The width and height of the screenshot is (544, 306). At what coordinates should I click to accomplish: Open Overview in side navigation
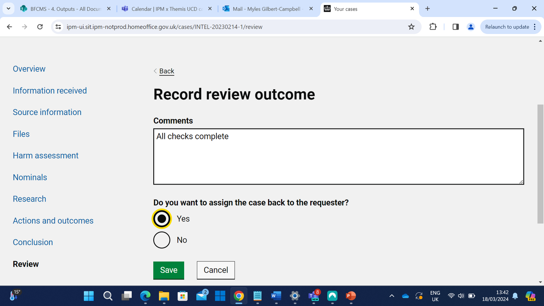tap(29, 69)
